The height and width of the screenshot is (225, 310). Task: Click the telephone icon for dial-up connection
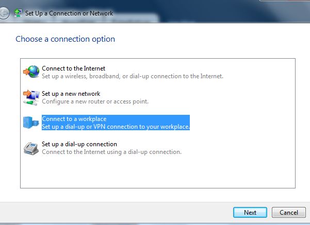tap(31, 148)
